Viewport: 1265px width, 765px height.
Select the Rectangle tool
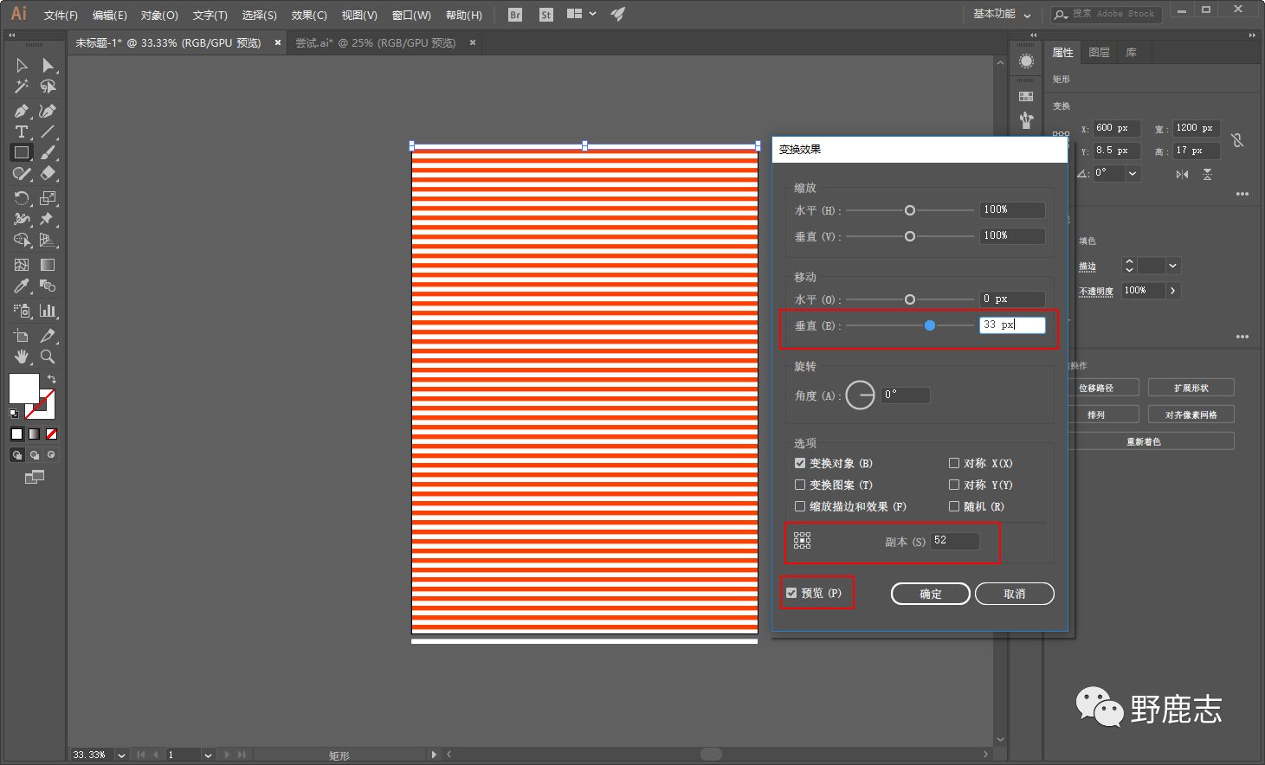coord(21,152)
